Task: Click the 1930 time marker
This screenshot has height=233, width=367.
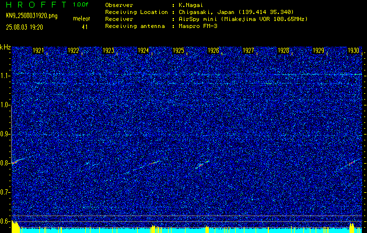Action: (354, 51)
